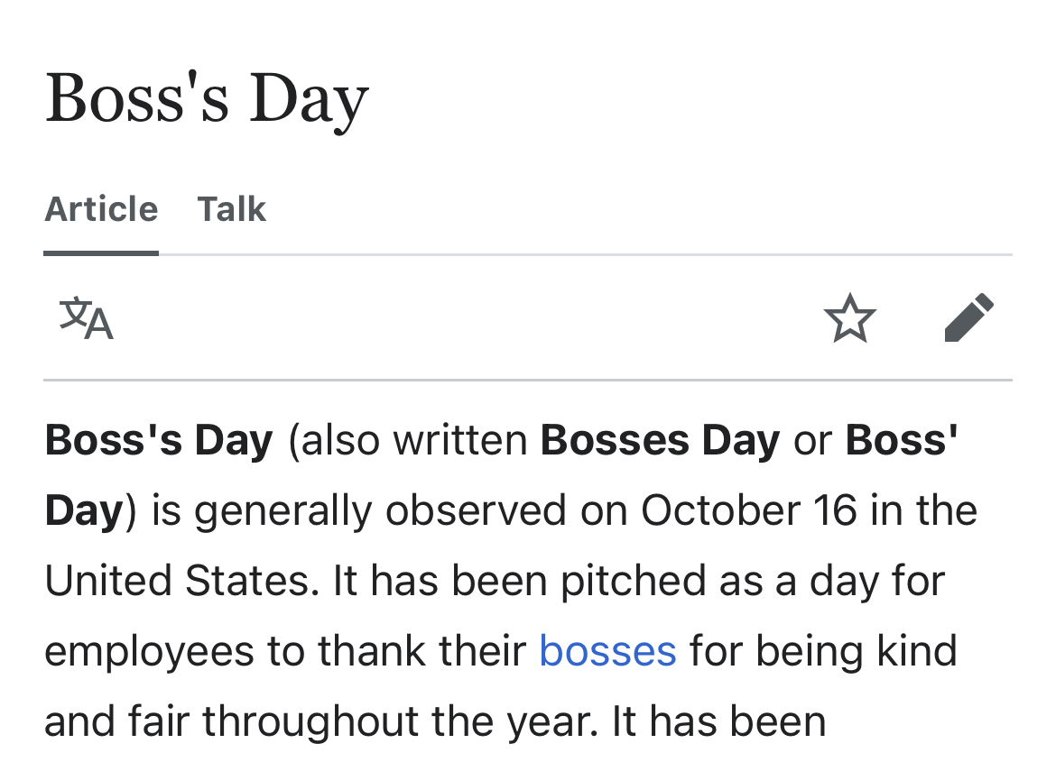This screenshot has width=1056, height=762.
Task: Click the October 16 date text
Action: [749, 510]
